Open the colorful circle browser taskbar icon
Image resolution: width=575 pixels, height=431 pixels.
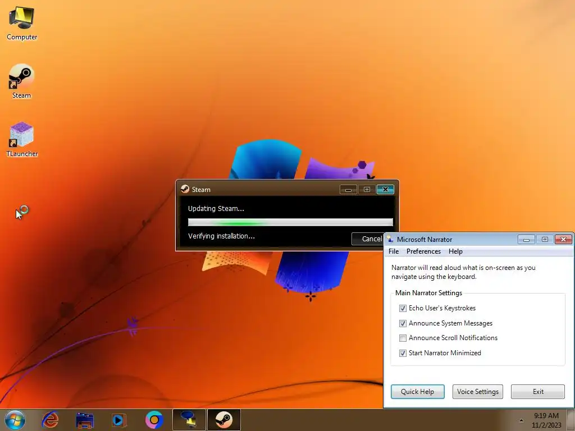tap(154, 420)
